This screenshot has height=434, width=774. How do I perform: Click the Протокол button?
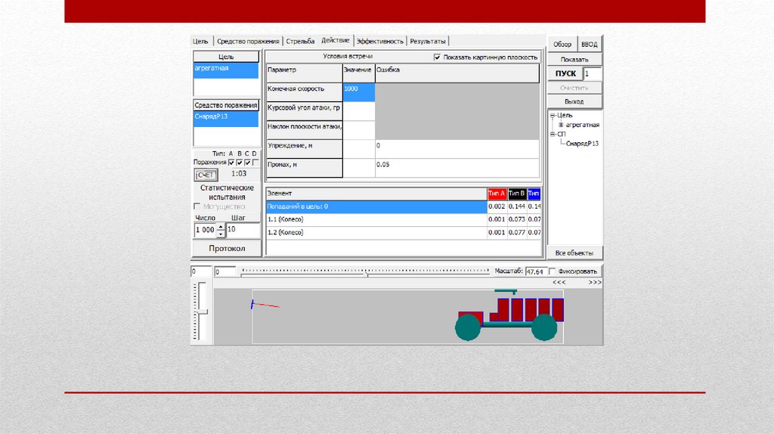227,249
